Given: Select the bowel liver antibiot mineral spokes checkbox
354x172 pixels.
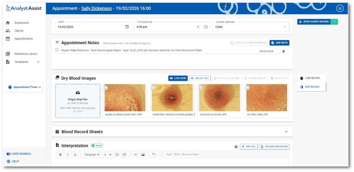Looking at the screenshot, I should click(x=153, y=88).
